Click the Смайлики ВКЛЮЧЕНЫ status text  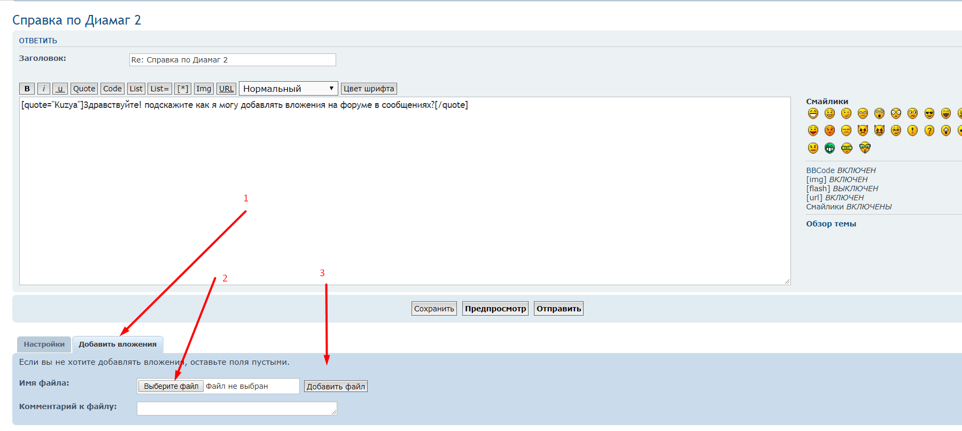pos(849,207)
